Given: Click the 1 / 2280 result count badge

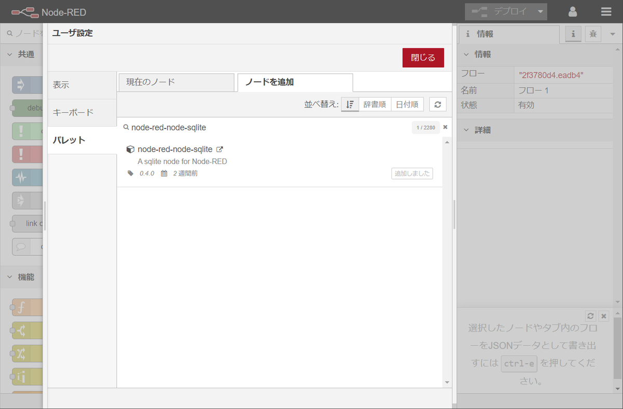Looking at the screenshot, I should pos(426,127).
